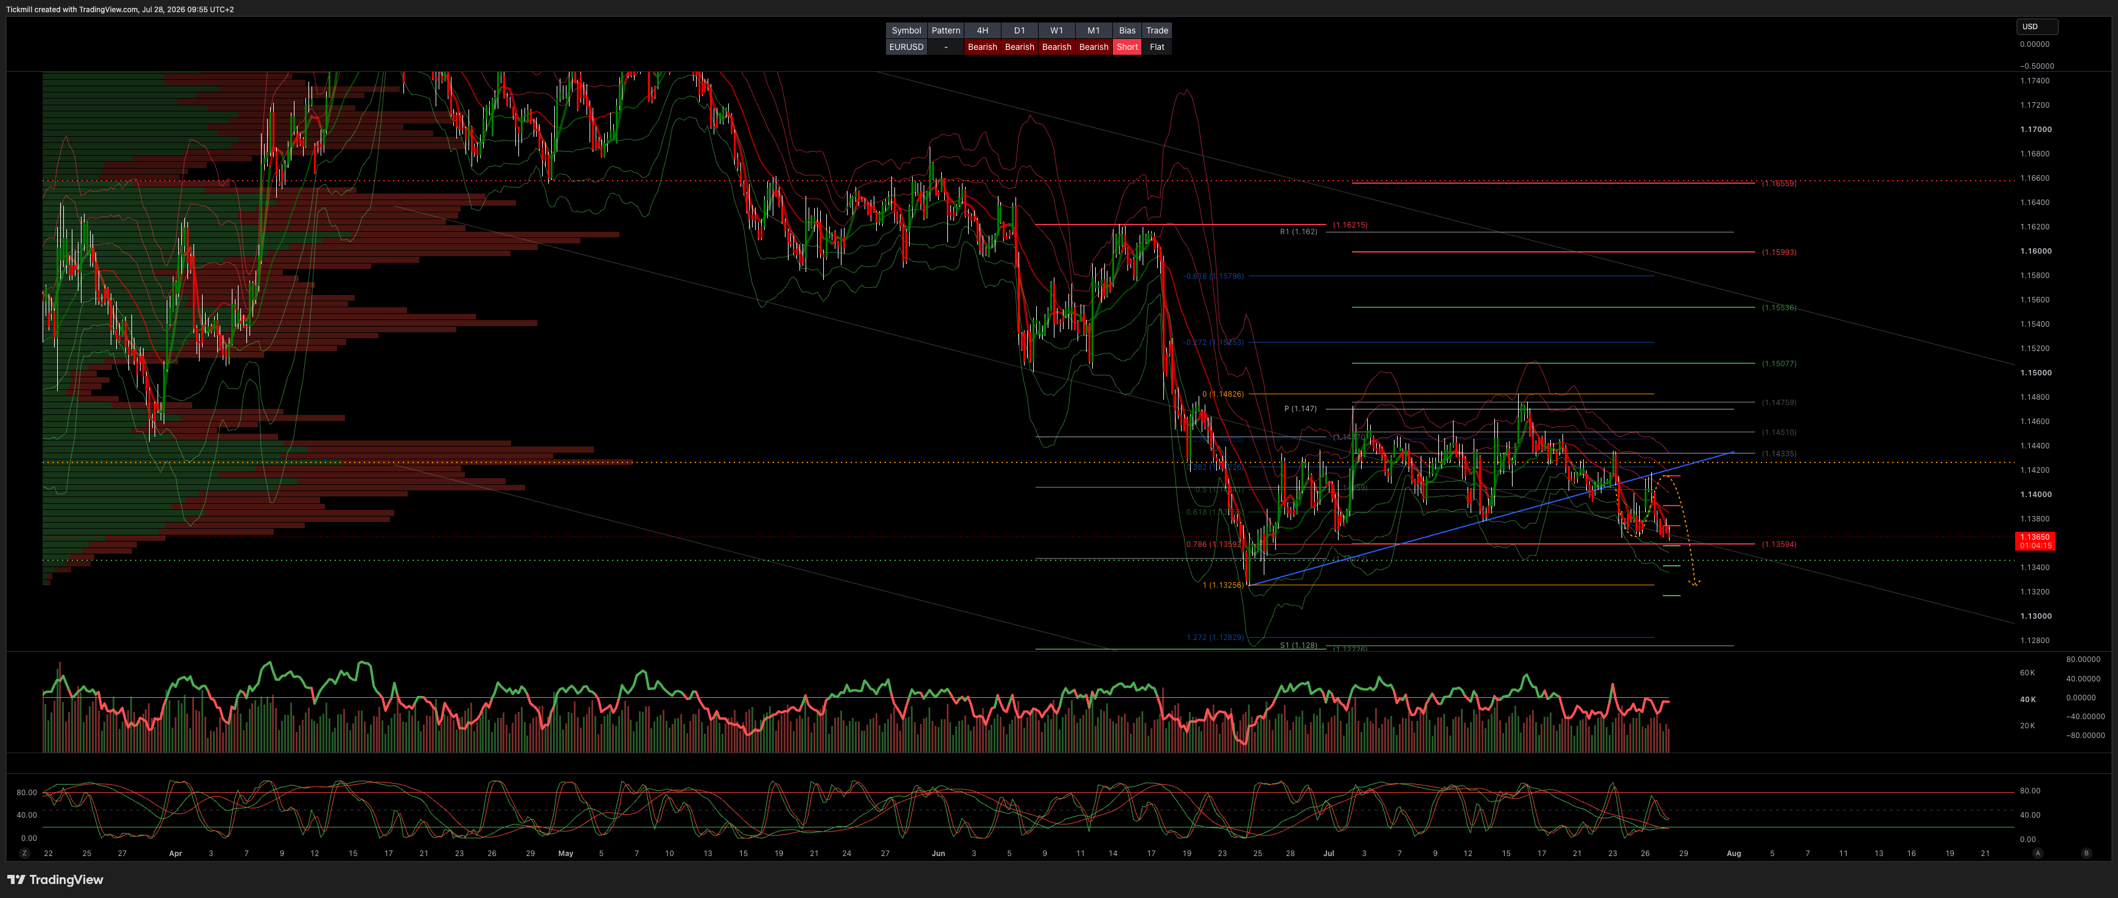Click the P (1.147) pivot label
Screen dimensions: 2118x898
pyautogui.click(x=1300, y=409)
